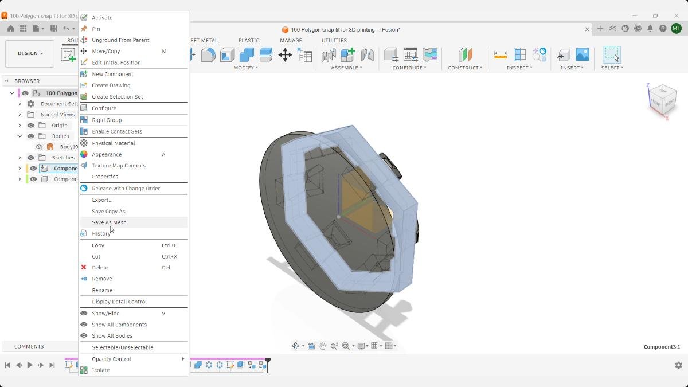Open the INSPECT panel dropdown
Screen dimensions: 688x387
coord(519,68)
